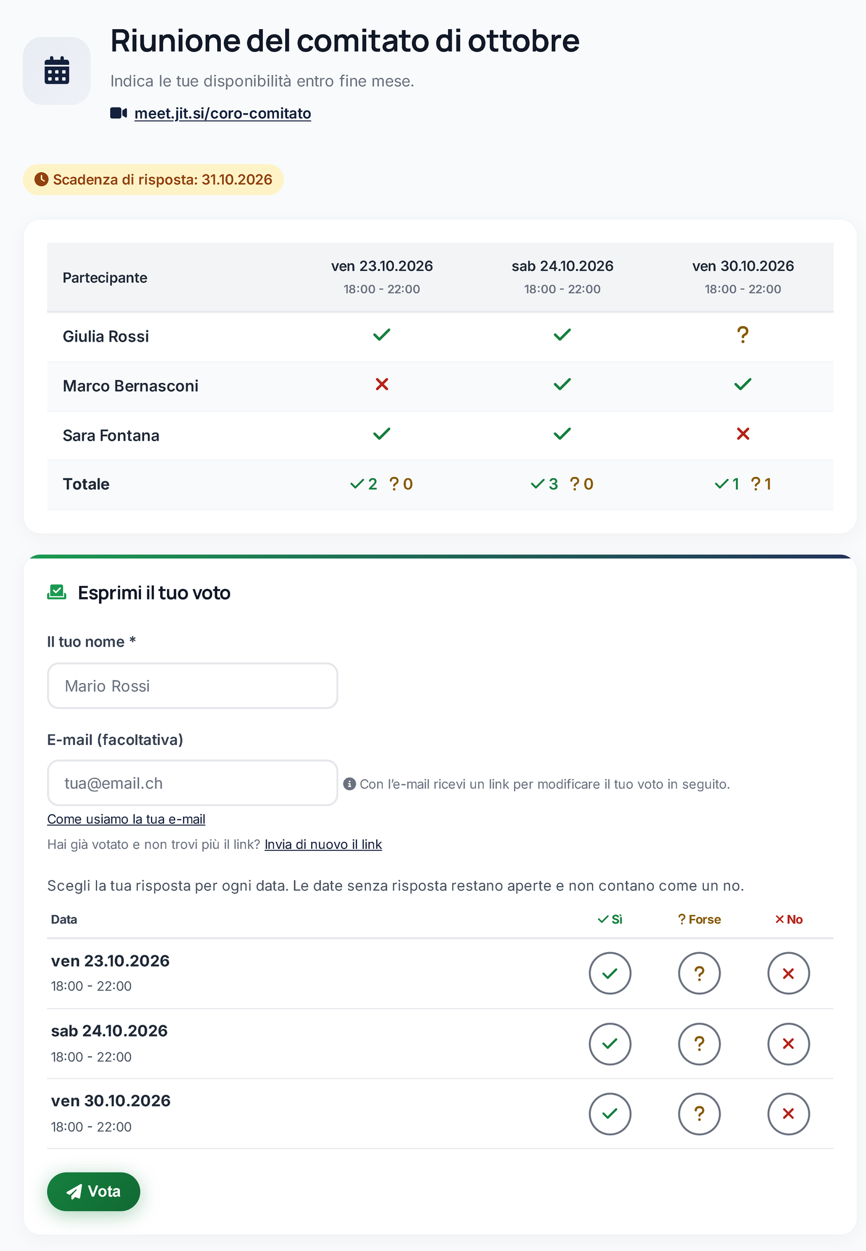Click the 'Riunione del comitato di ottobre' heading
The width and height of the screenshot is (866, 1251).
coord(345,41)
